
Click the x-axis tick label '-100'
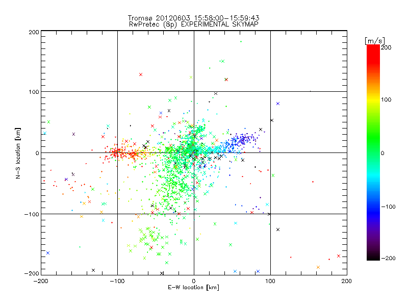click(x=117, y=281)
